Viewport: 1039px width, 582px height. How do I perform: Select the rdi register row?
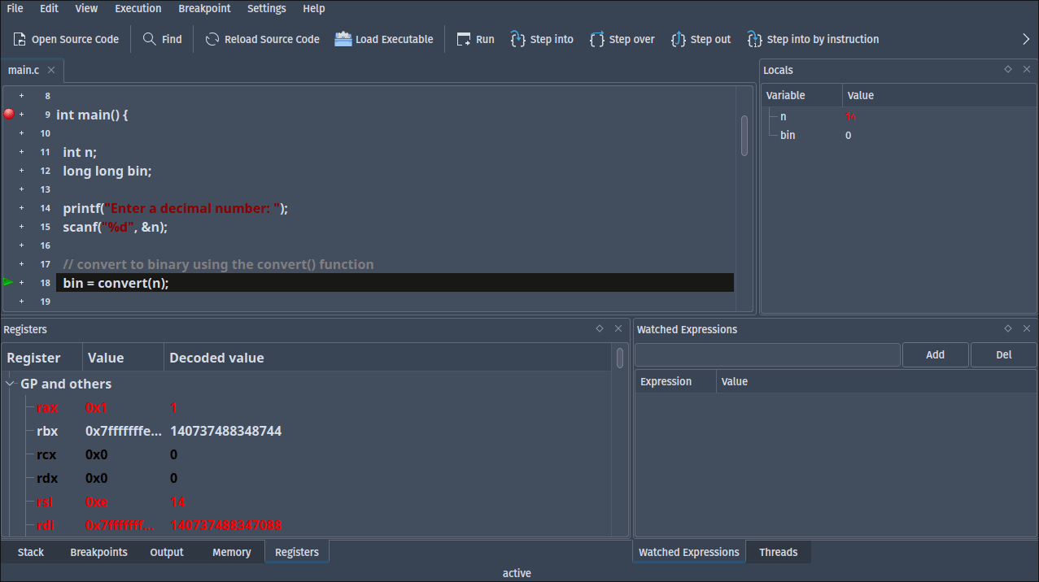click(306, 525)
